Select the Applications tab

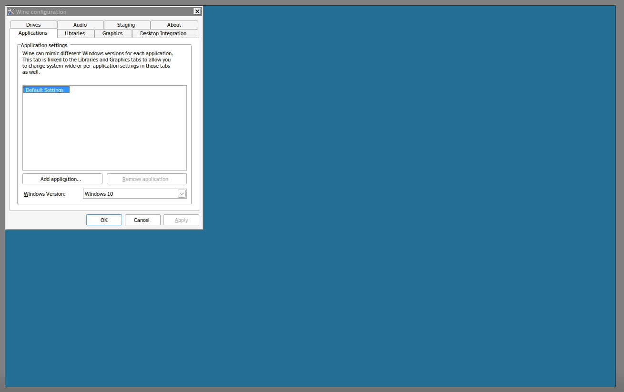(x=32, y=33)
